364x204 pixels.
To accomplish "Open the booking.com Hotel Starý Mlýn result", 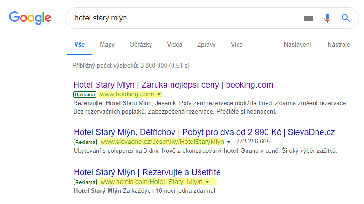I will [x=173, y=85].
